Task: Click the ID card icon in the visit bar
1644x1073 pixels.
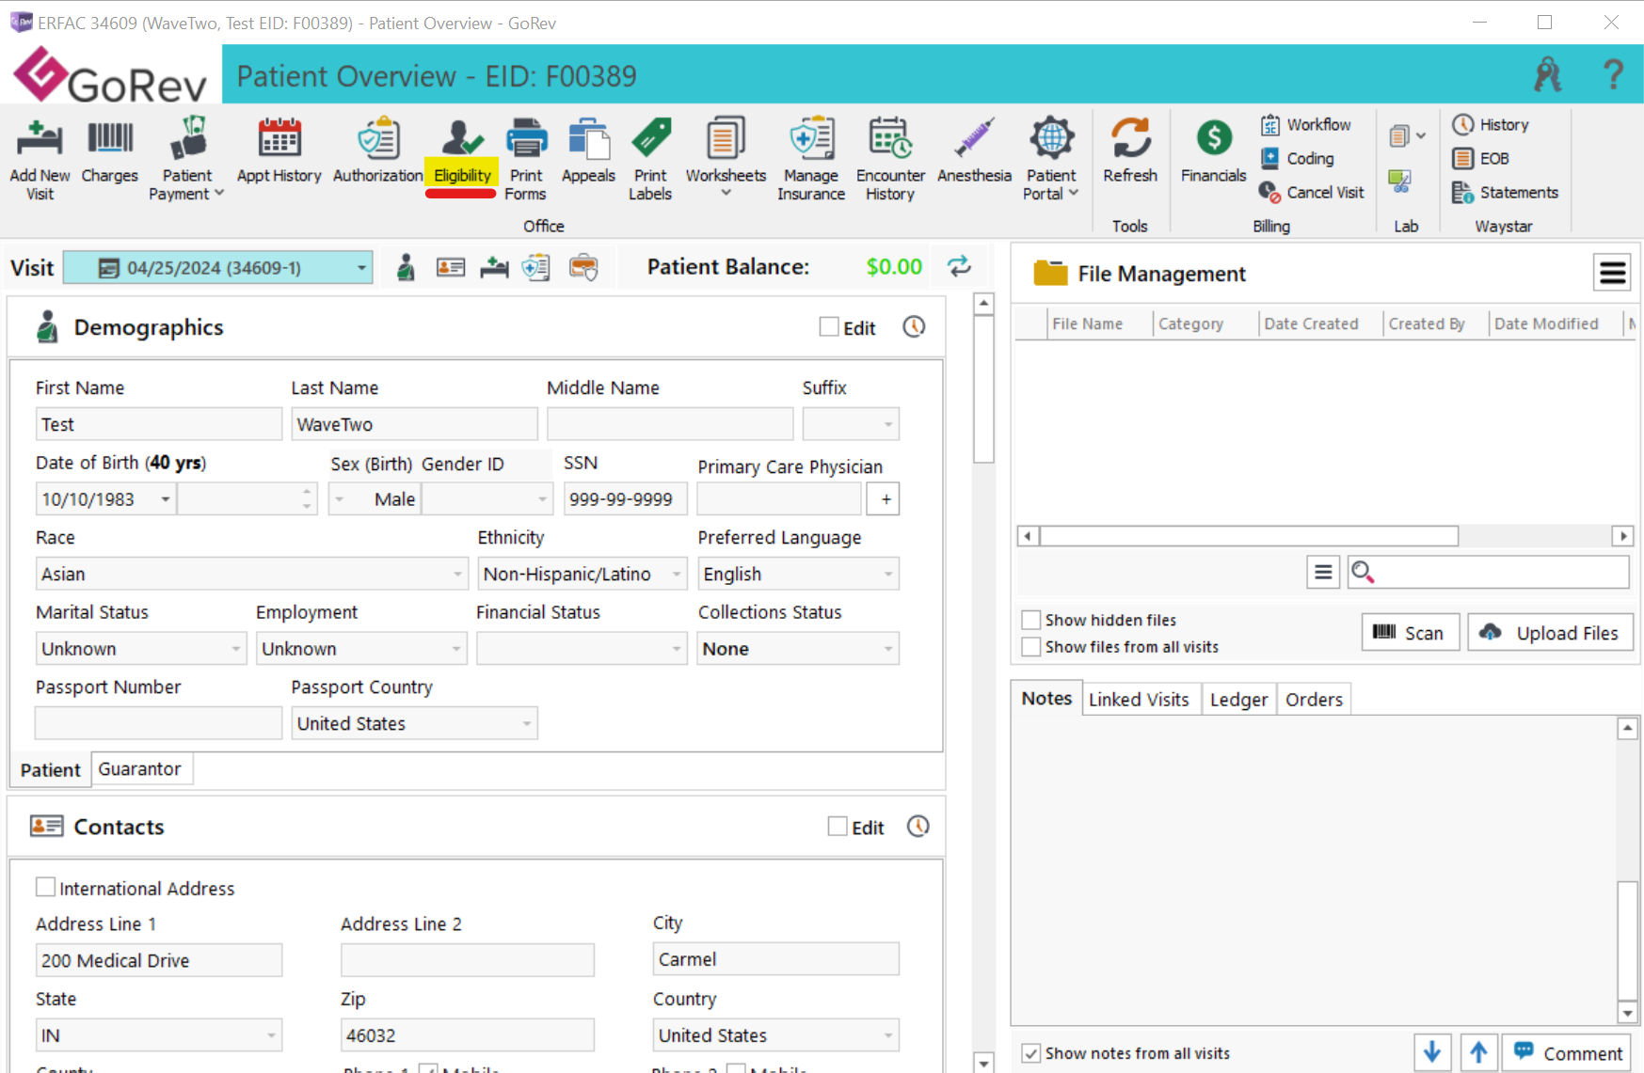Action: coord(451,267)
